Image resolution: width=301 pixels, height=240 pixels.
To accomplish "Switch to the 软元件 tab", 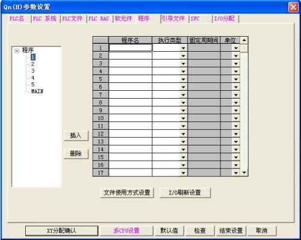I will pyautogui.click(x=123, y=19).
